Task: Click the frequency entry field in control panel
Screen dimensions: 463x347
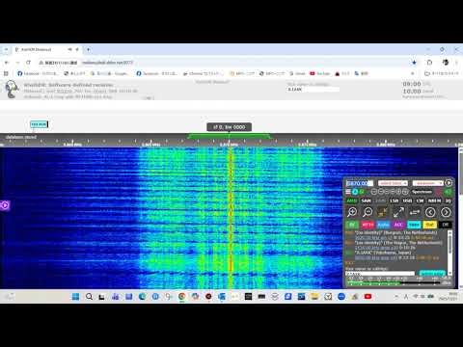Action: point(360,183)
